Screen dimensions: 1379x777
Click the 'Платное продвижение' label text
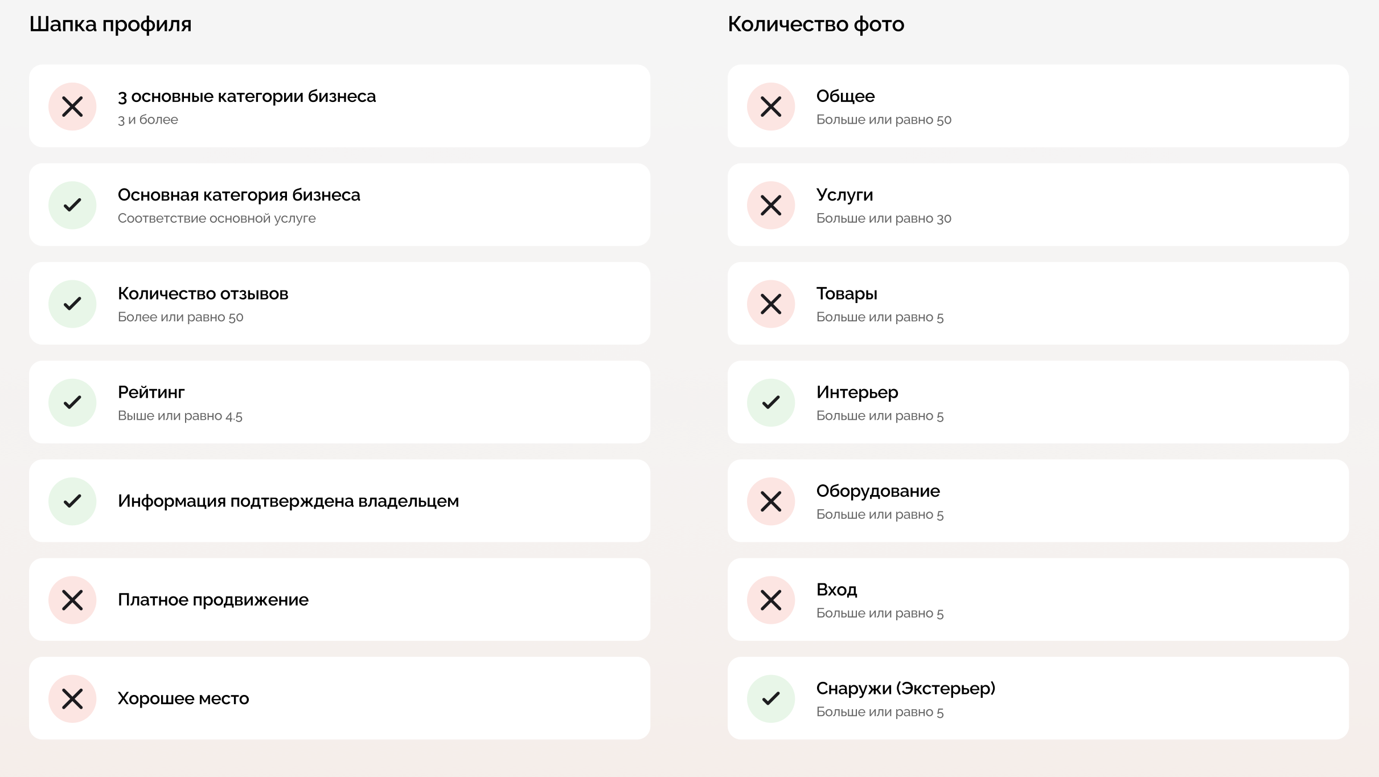(x=213, y=600)
